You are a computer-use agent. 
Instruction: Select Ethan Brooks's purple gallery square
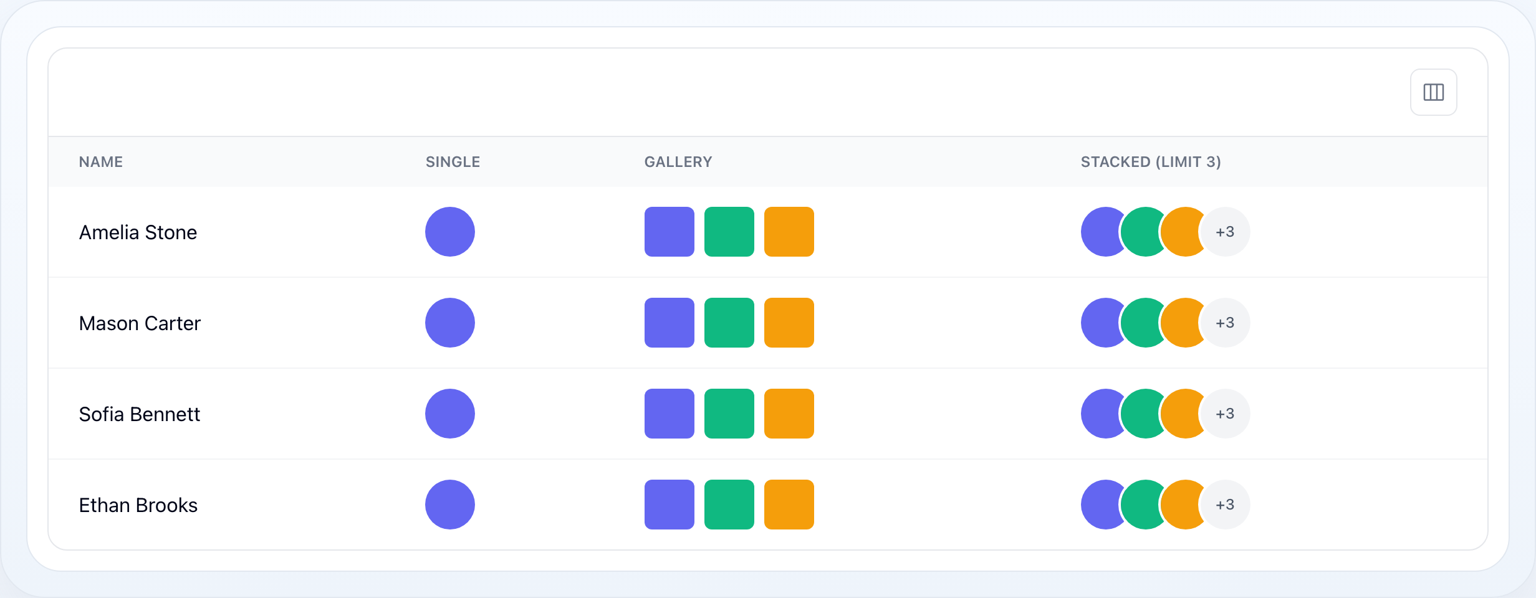[670, 505]
